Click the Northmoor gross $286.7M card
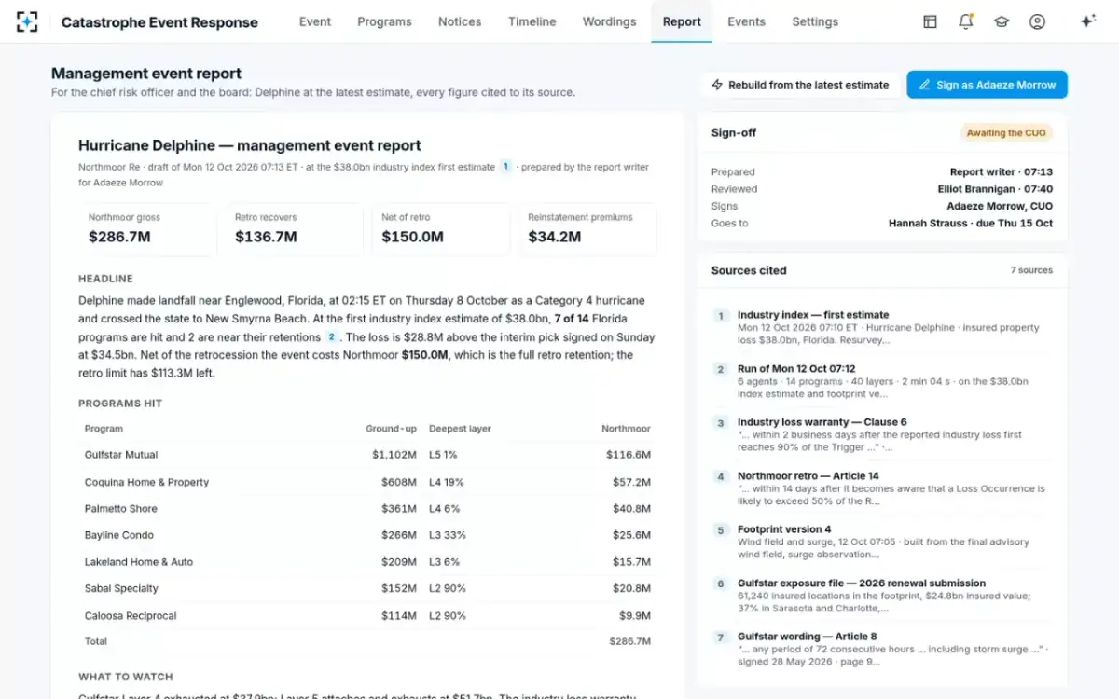The height and width of the screenshot is (699, 1119). [147, 228]
